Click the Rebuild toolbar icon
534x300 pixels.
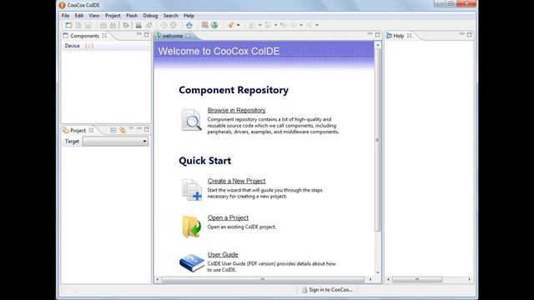113,25
